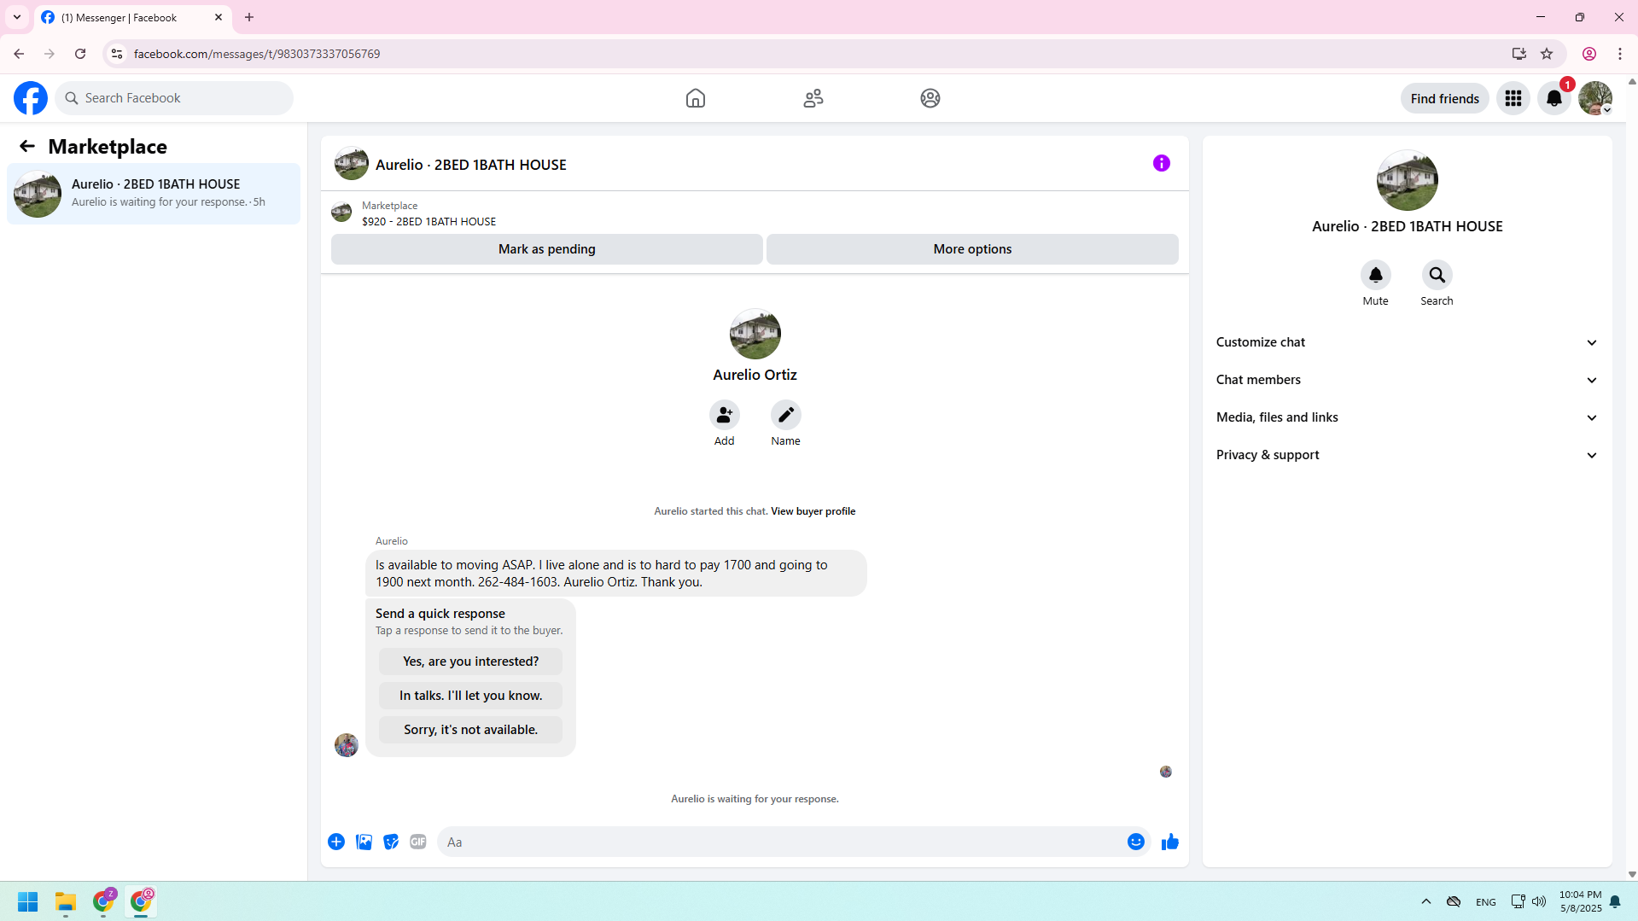Add people to the chat
The height and width of the screenshot is (921, 1638).
pos(725,415)
